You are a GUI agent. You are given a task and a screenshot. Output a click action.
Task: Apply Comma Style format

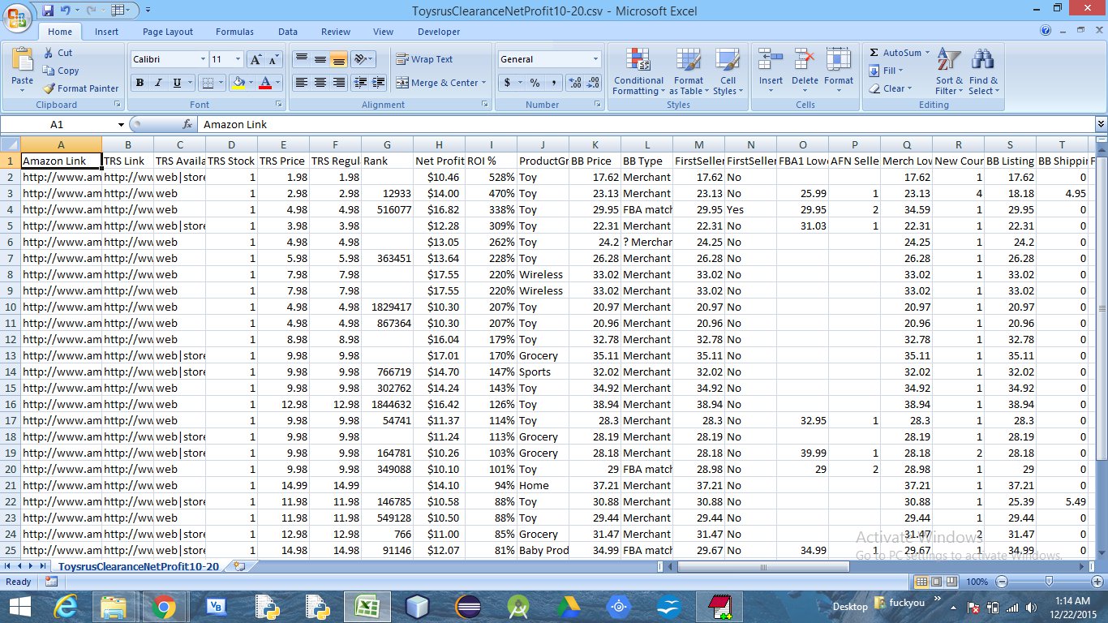coord(553,83)
